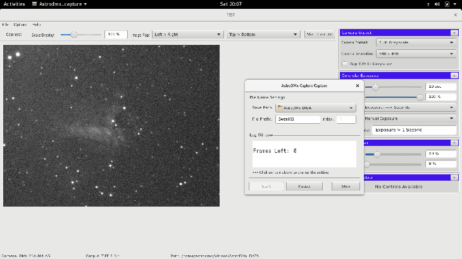This screenshot has width=462, height=259.
Task: Open the Options menu
Action: pos(20,25)
